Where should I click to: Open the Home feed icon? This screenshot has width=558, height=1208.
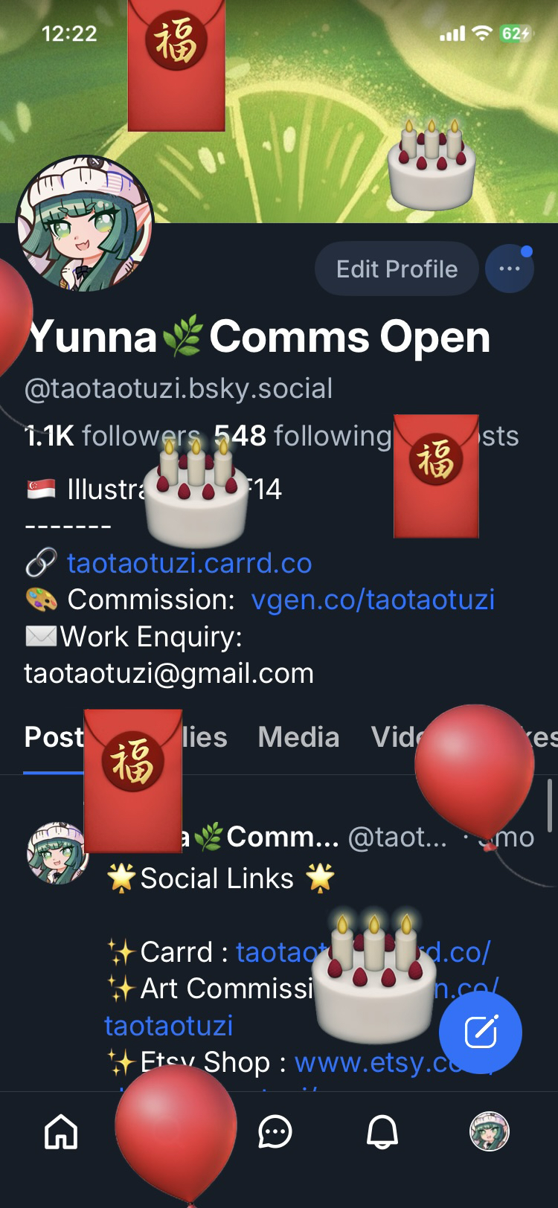(61, 1132)
